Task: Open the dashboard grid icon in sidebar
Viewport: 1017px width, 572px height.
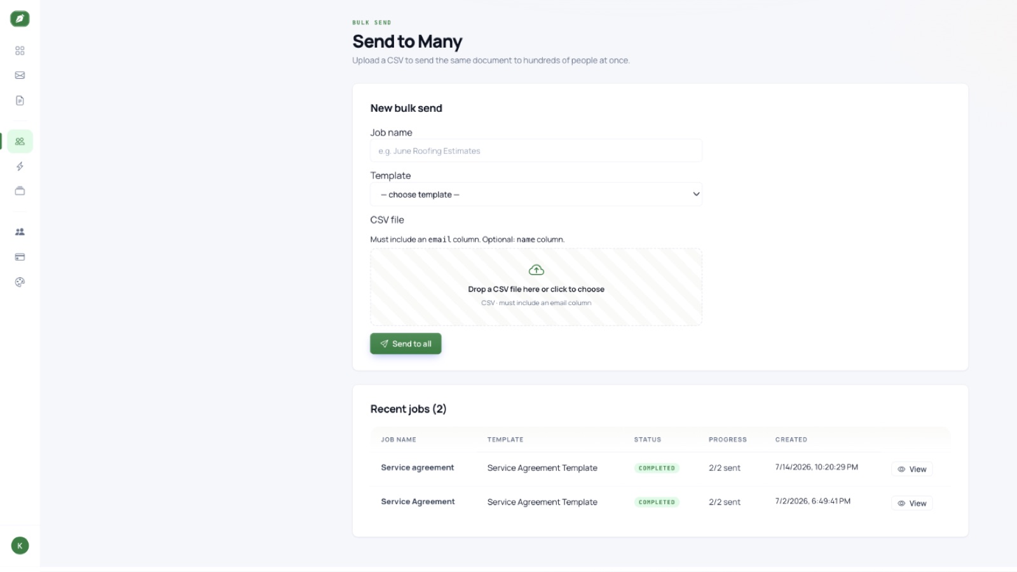Action: pos(20,50)
